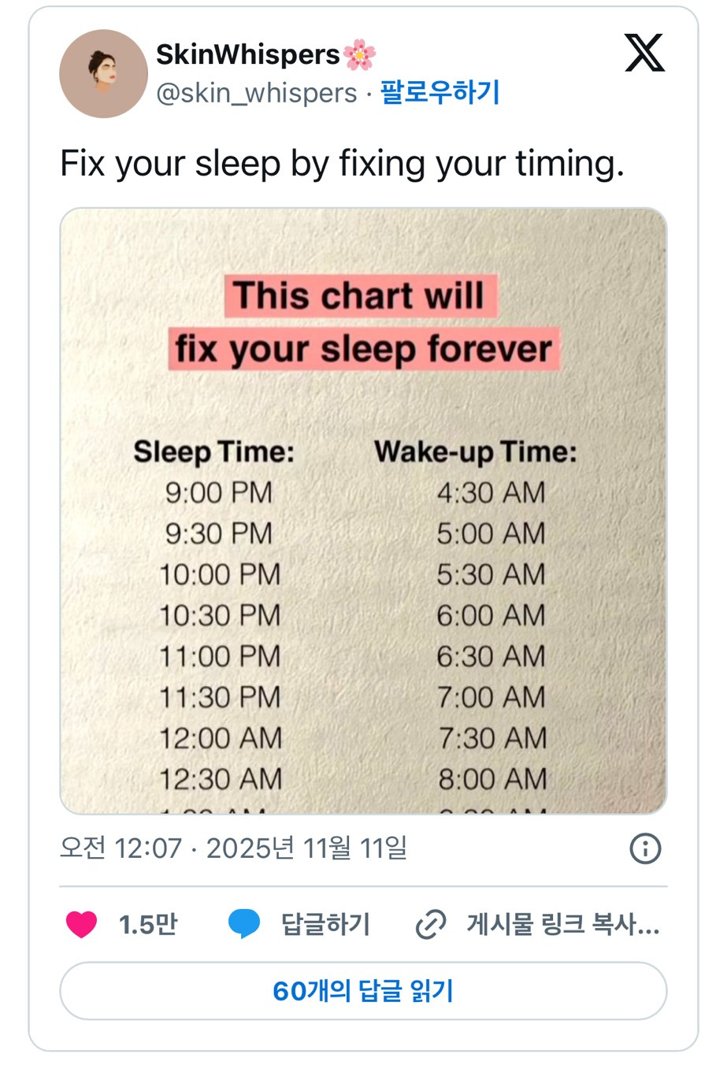Click the cherry blossom emoji beside the name

(x=359, y=54)
